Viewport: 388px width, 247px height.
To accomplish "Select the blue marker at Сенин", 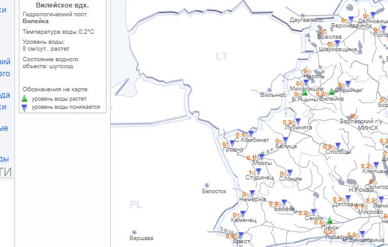I will coord(314,212).
